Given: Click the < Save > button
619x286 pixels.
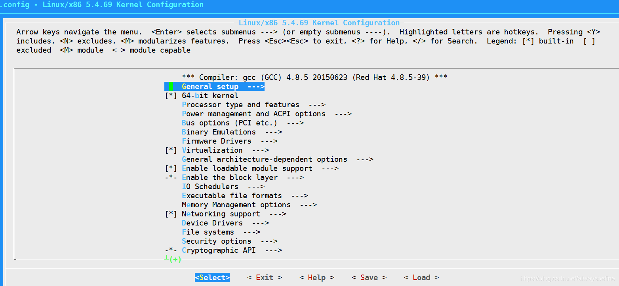Looking at the screenshot, I should [x=369, y=278].
